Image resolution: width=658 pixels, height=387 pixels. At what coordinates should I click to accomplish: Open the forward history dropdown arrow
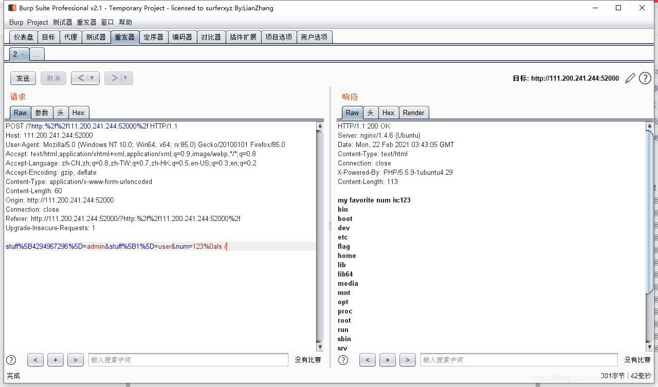[126, 78]
